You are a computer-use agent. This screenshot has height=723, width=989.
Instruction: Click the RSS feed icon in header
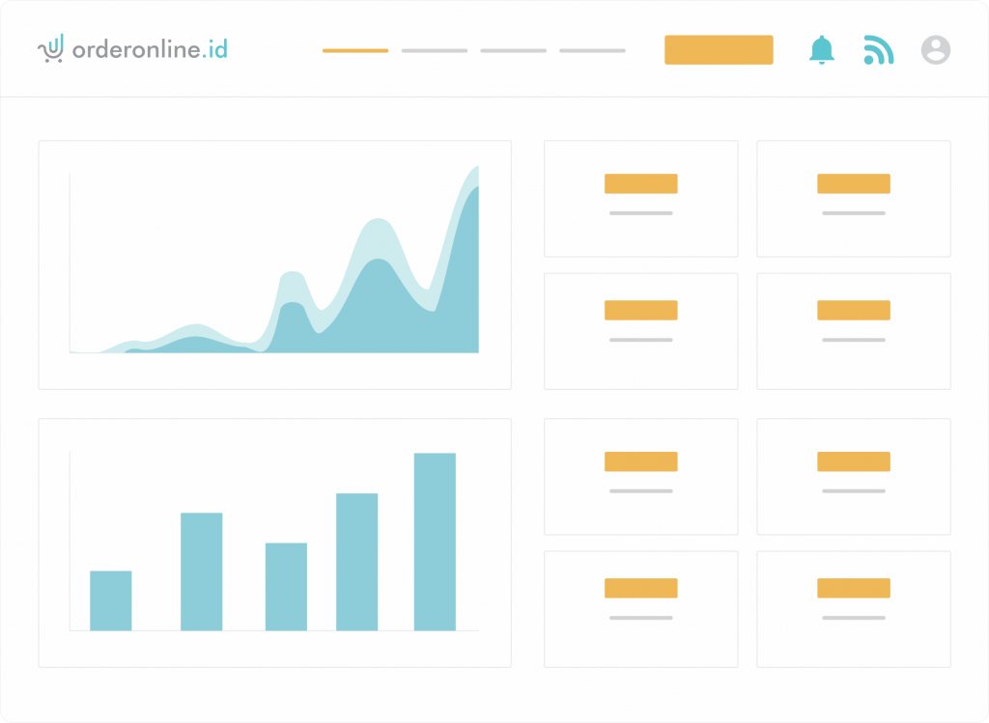878,50
